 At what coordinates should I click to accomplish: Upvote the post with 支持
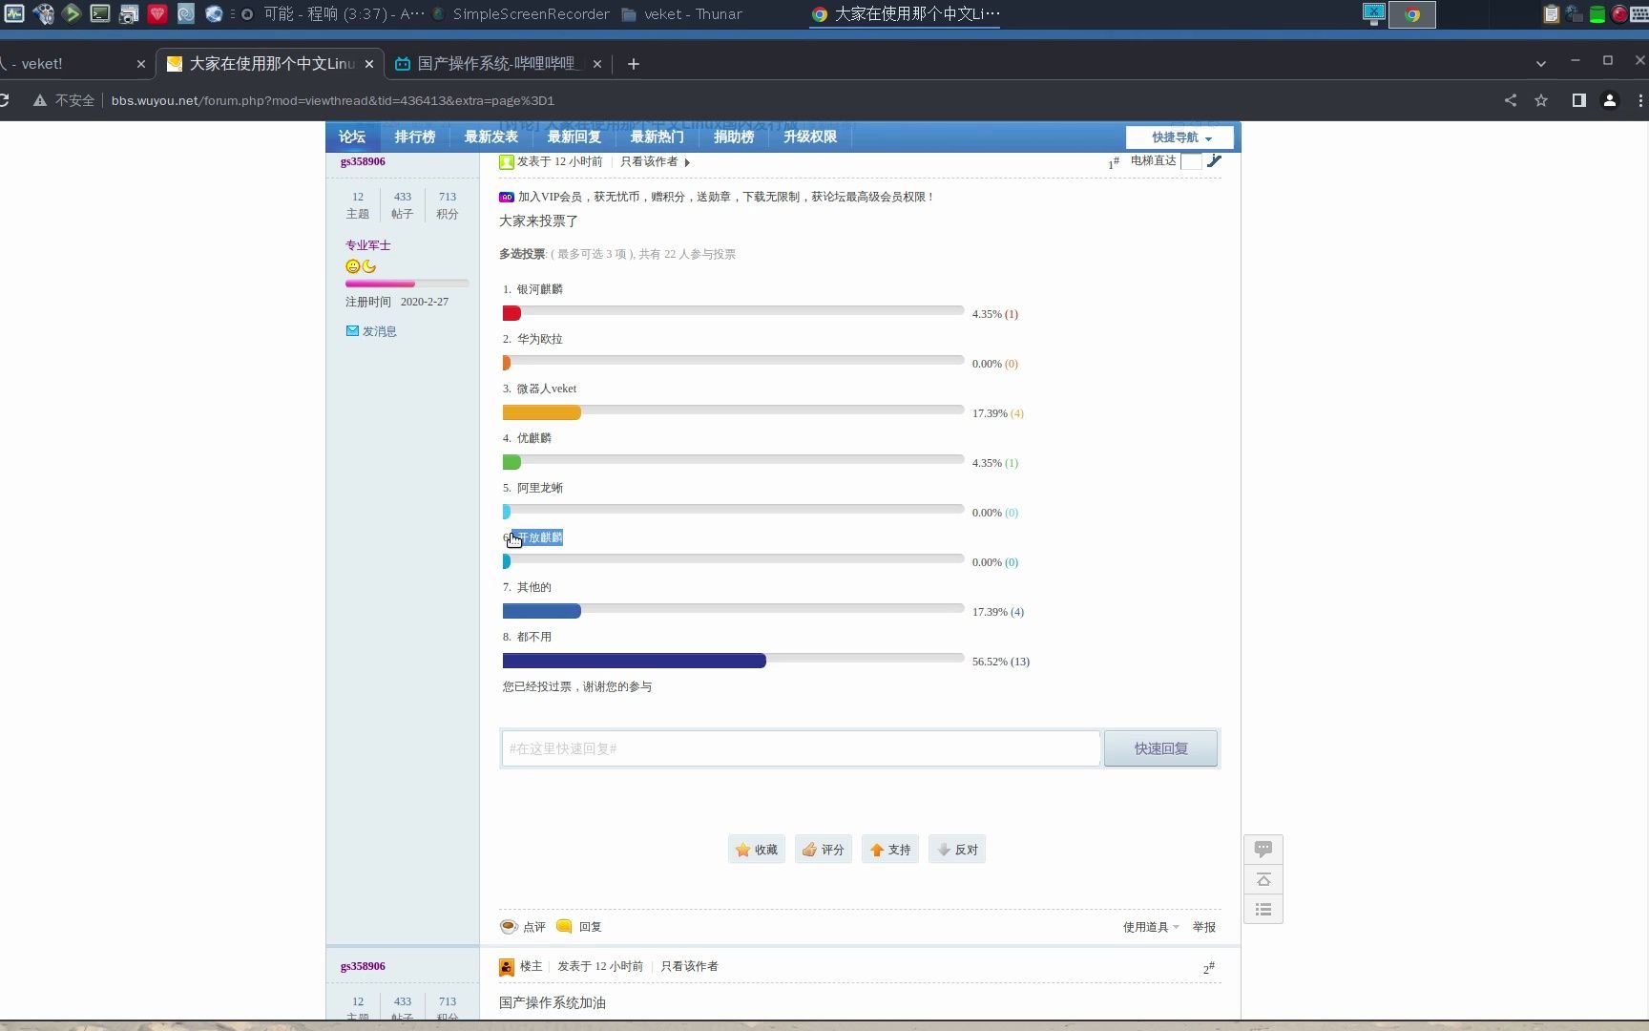(890, 850)
